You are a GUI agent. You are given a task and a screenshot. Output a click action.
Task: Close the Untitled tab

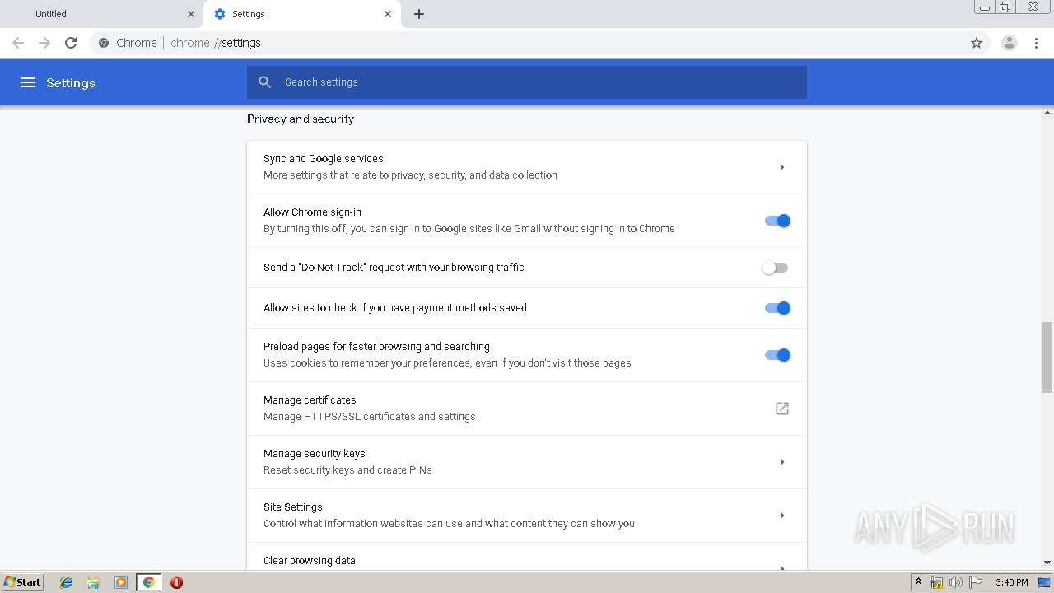pyautogui.click(x=191, y=14)
